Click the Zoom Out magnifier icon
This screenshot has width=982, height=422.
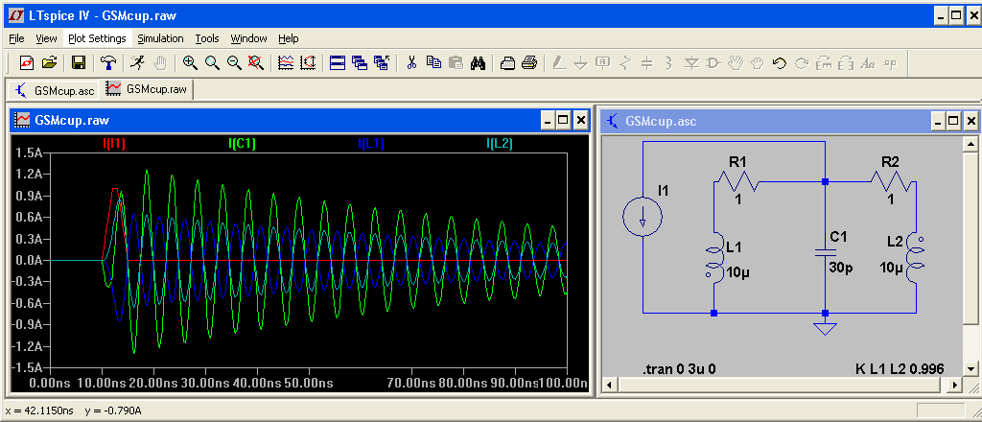233,63
